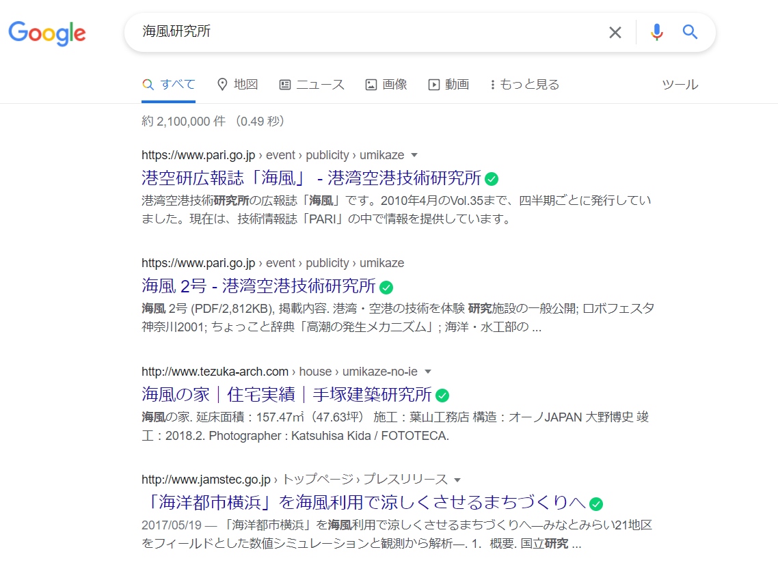
Task: Switch to the 画像 tab
Action: (386, 85)
